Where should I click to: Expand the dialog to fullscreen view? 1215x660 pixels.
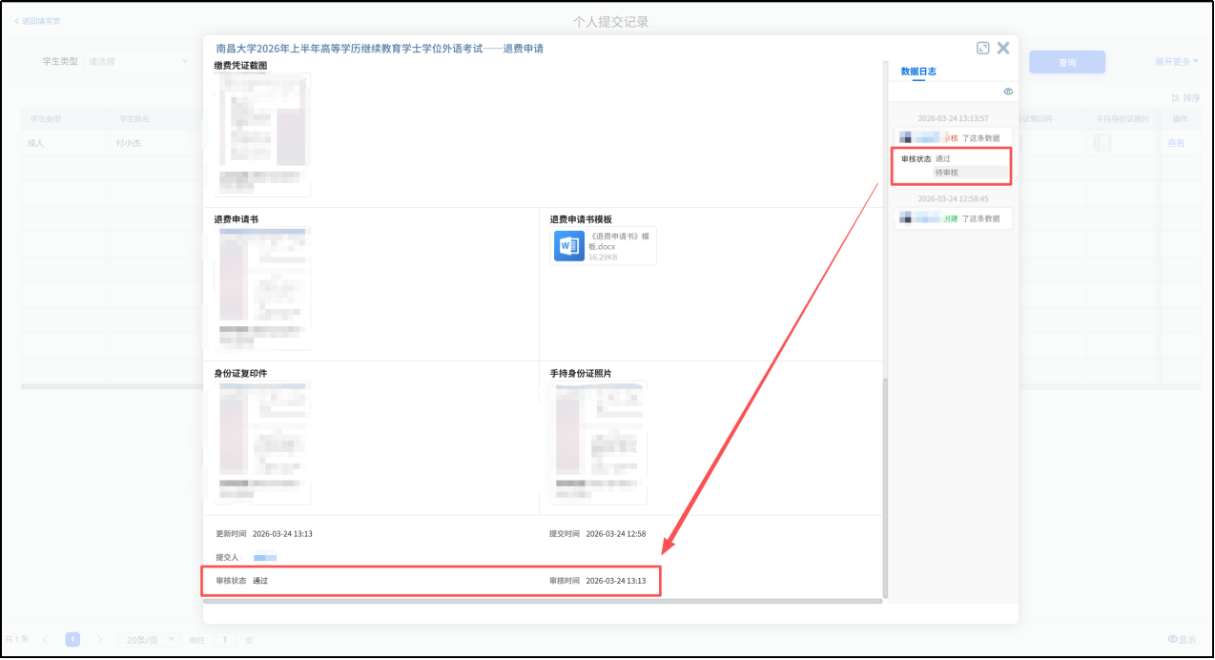pos(982,48)
